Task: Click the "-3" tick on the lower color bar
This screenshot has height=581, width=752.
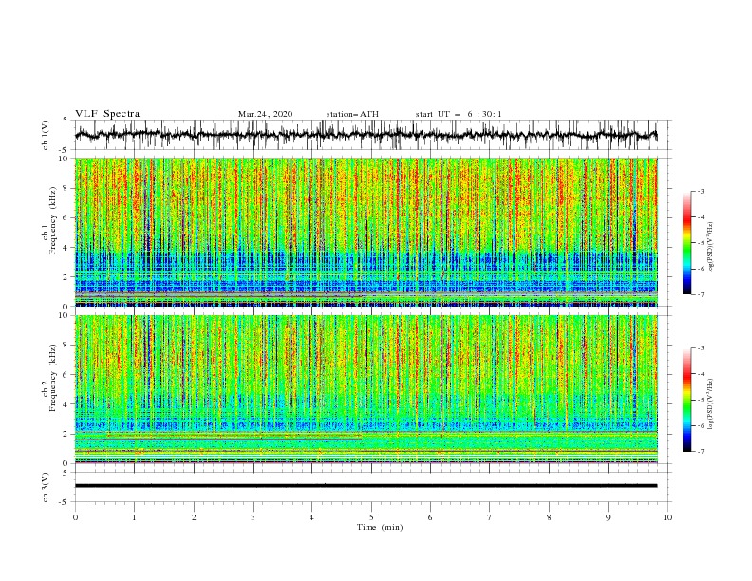Action: (x=700, y=348)
